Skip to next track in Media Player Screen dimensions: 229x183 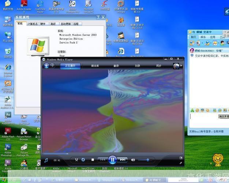click(123, 160)
